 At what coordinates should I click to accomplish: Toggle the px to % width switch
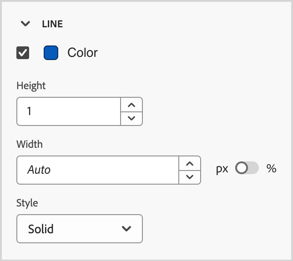(247, 169)
